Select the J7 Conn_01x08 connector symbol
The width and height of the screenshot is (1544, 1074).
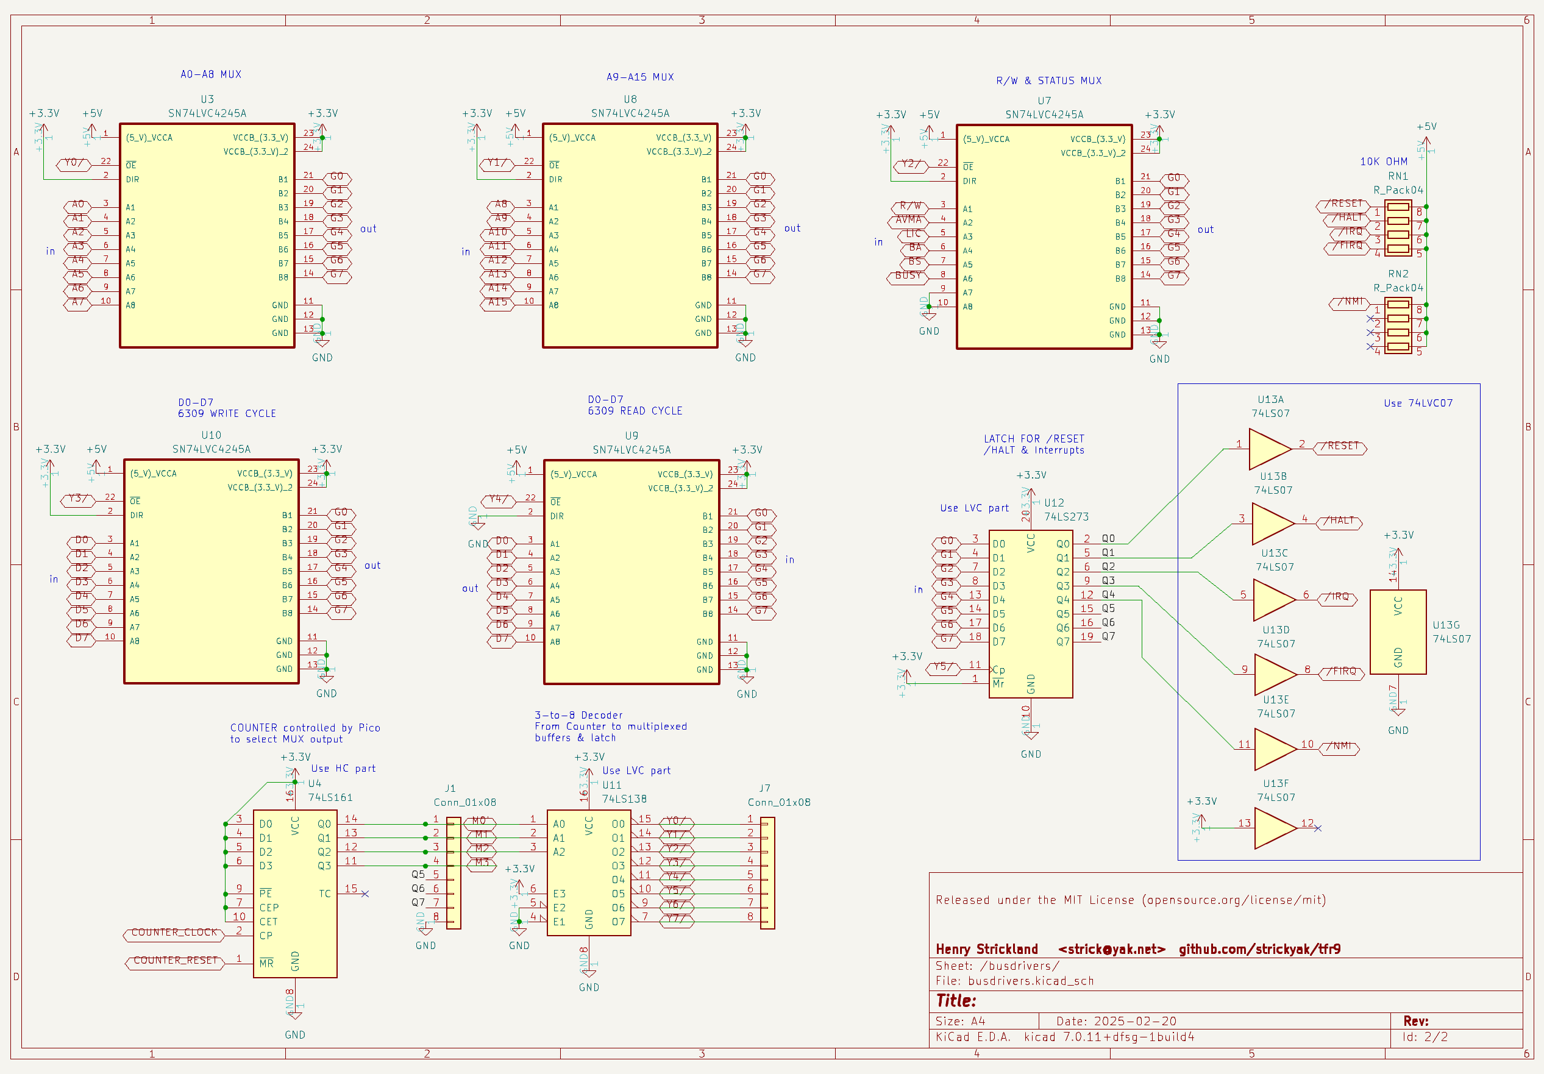coord(767,873)
